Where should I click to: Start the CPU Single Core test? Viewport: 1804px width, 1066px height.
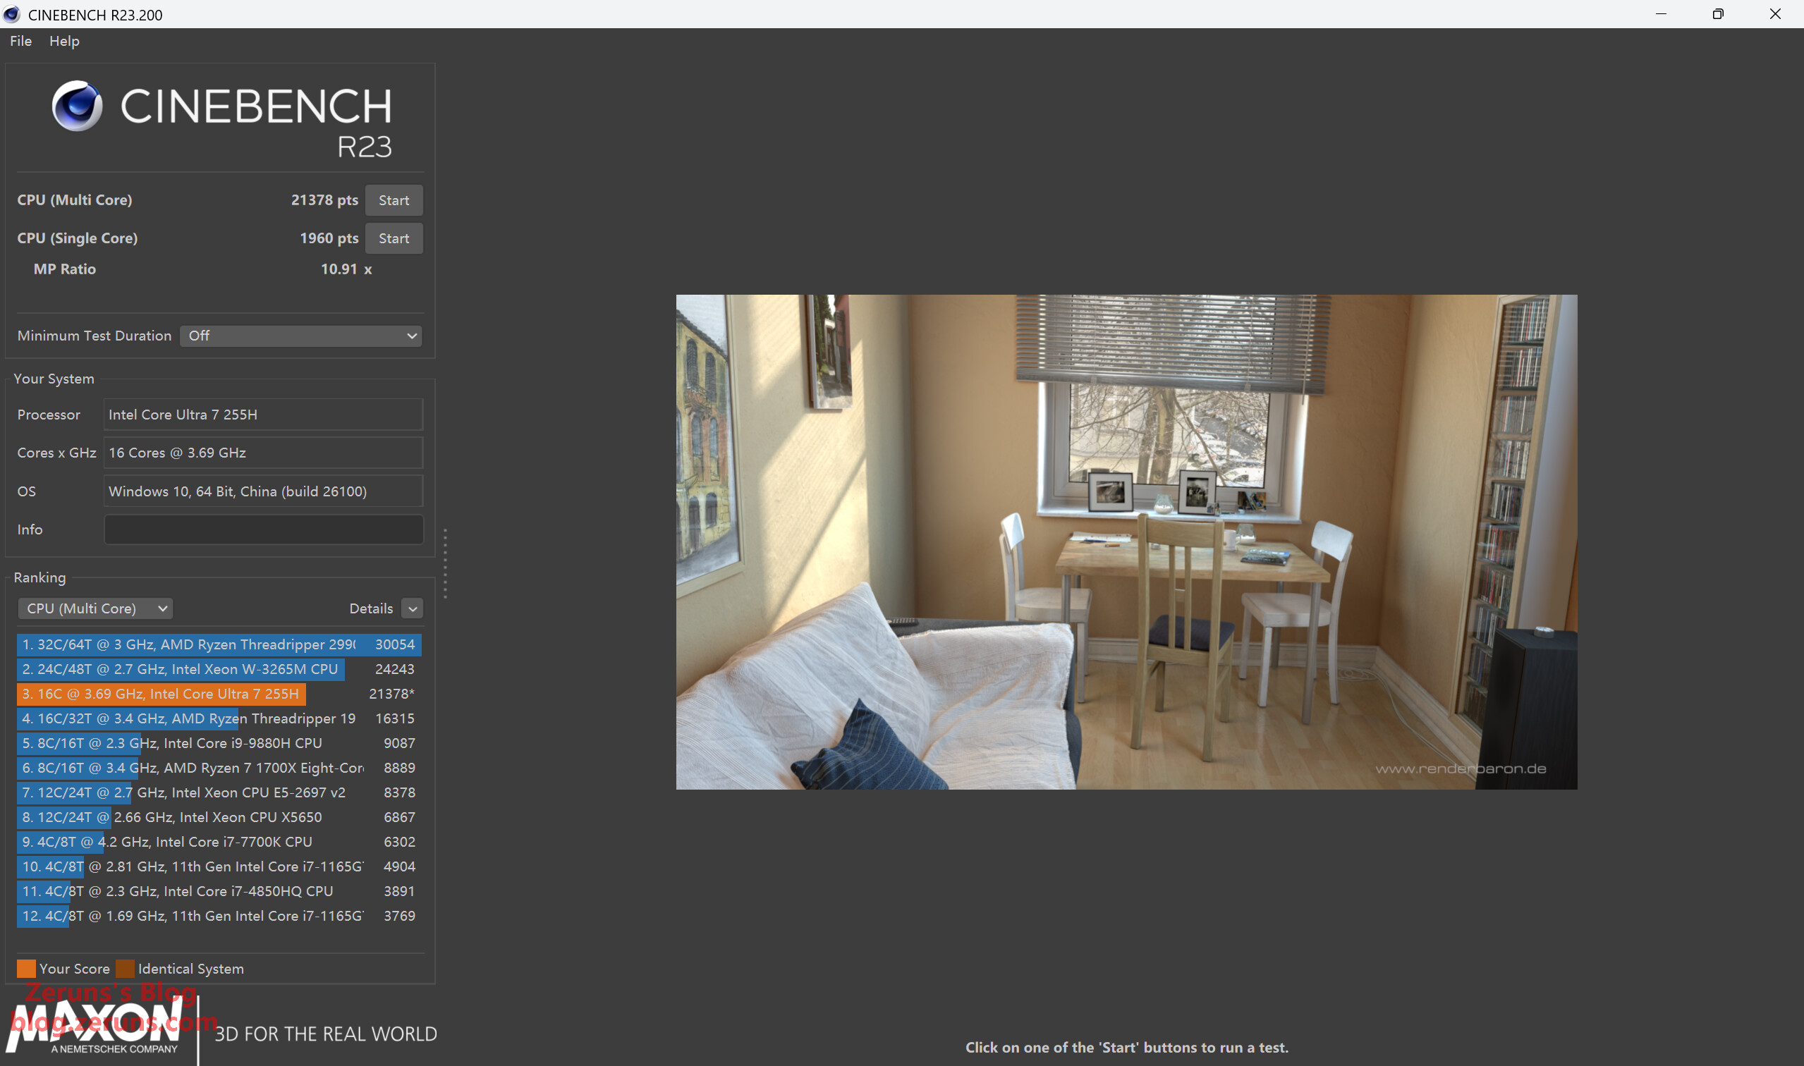[x=394, y=238]
